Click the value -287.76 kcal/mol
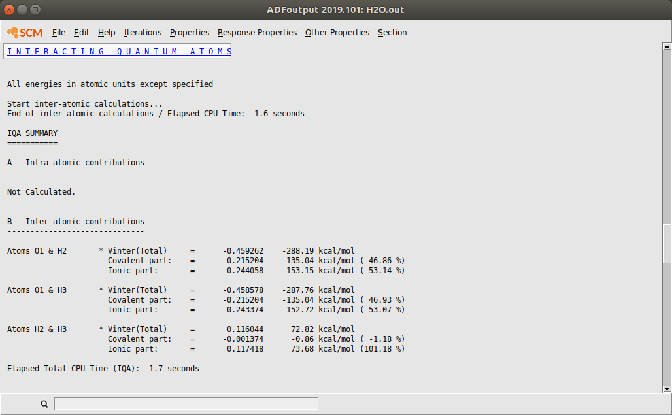Viewport: 672px width, 415px height. coord(318,290)
